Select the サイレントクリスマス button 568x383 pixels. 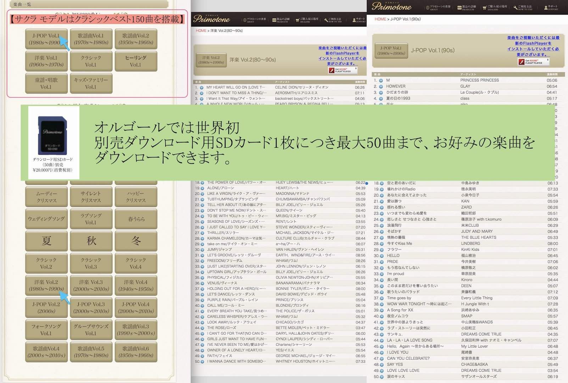(x=91, y=197)
